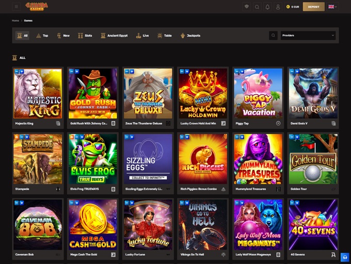This screenshot has height=264, width=351.
Task: Expand the Providers dropdown
Action: (308, 36)
